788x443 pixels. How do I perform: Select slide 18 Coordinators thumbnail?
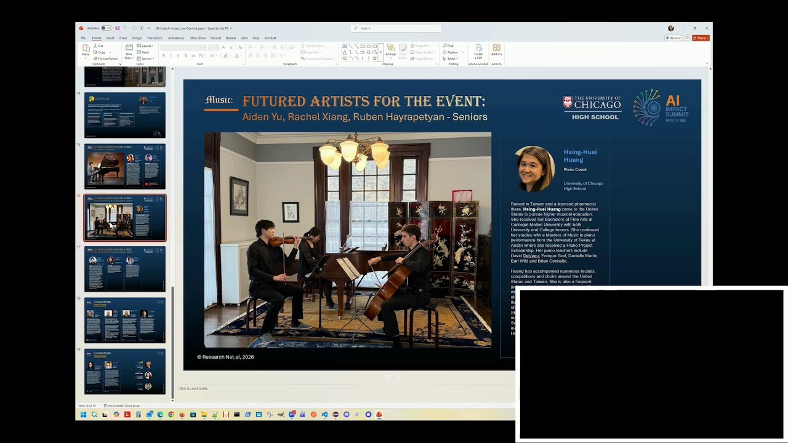(x=125, y=321)
